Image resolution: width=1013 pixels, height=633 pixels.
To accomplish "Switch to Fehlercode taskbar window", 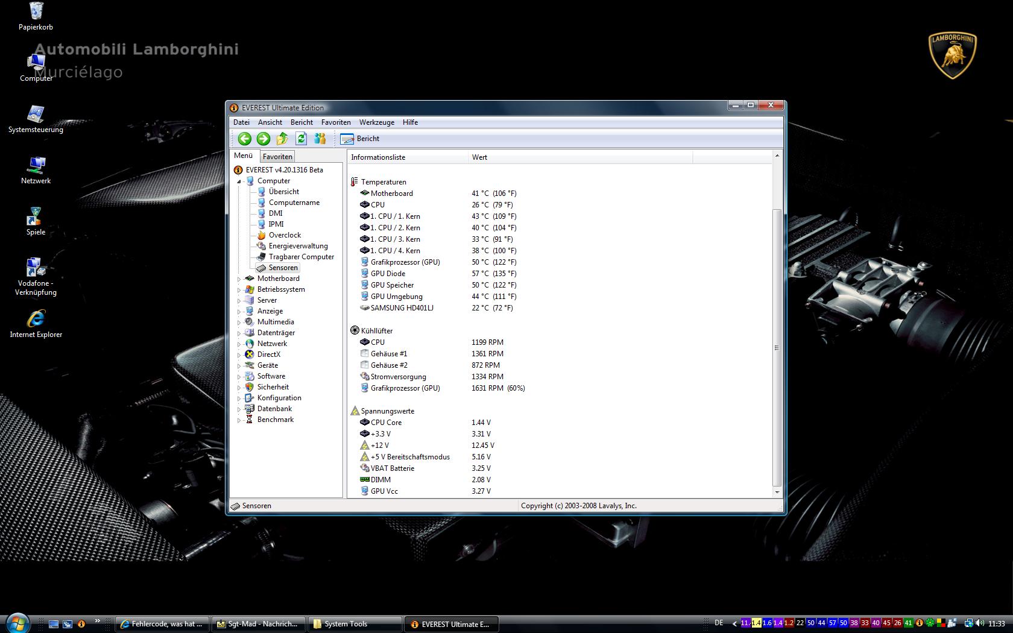I will point(162,624).
